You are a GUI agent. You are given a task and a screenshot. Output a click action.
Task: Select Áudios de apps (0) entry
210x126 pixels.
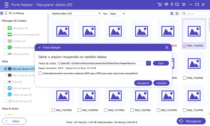[22, 101]
